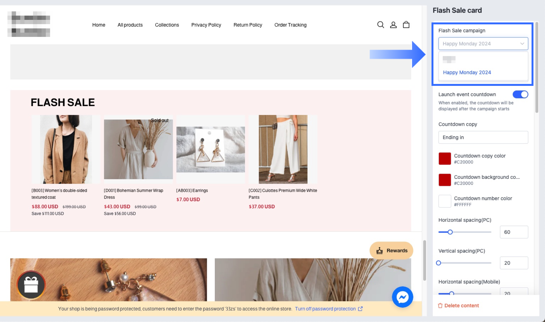Click the $7.00 USD price
Viewport: 545px width, 322px height.
point(188,199)
